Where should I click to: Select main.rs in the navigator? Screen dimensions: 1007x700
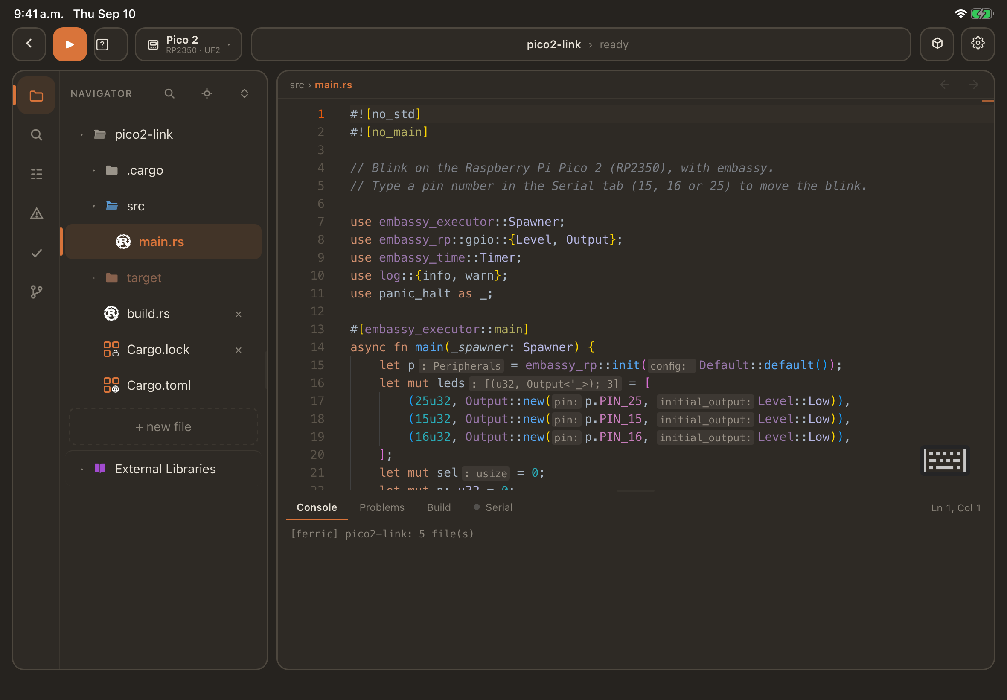click(x=163, y=242)
